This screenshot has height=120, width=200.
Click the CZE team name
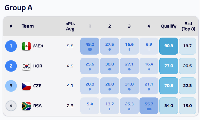(37, 86)
